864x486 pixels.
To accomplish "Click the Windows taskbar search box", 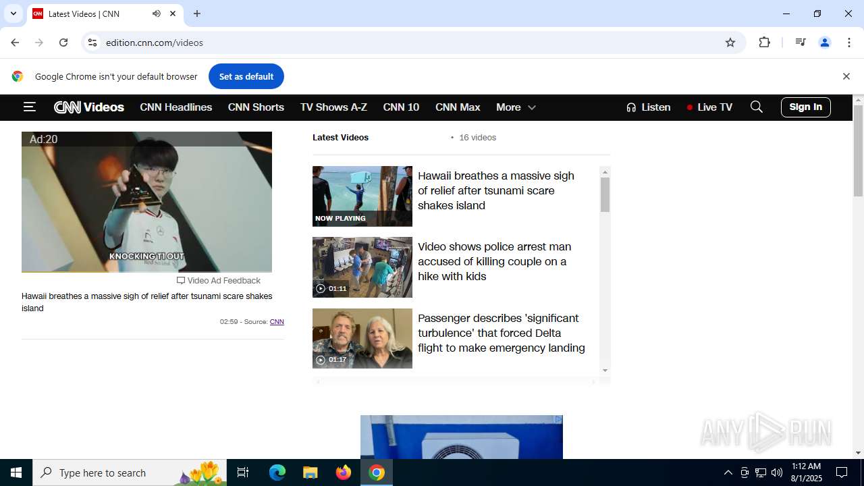I will [x=130, y=473].
